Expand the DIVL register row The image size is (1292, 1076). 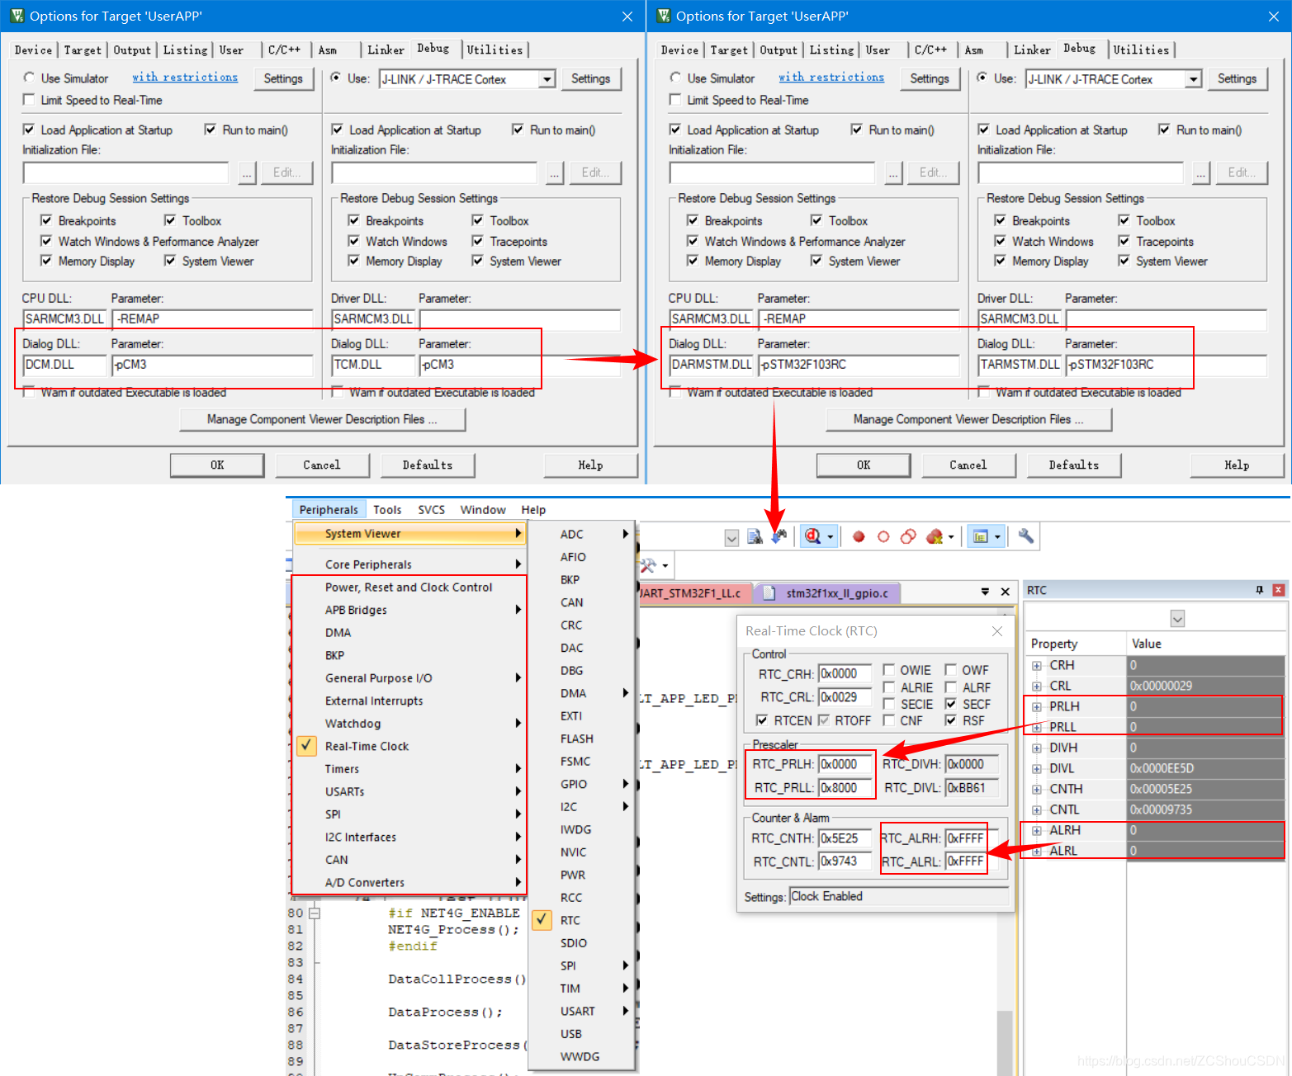[x=1037, y=768]
